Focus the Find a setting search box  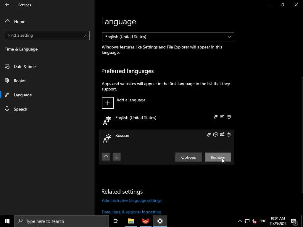tap(47, 35)
